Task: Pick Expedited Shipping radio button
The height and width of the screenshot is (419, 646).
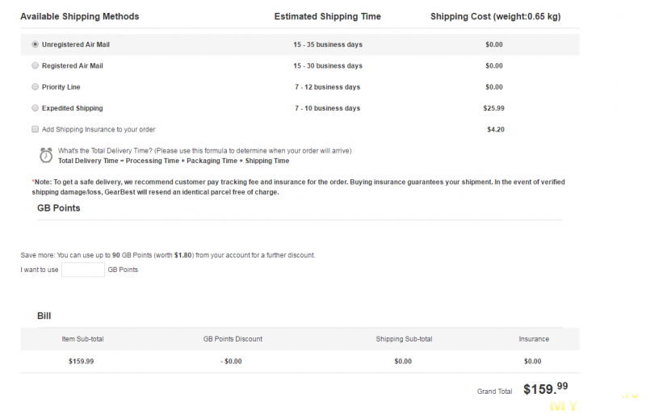Action: [x=35, y=108]
